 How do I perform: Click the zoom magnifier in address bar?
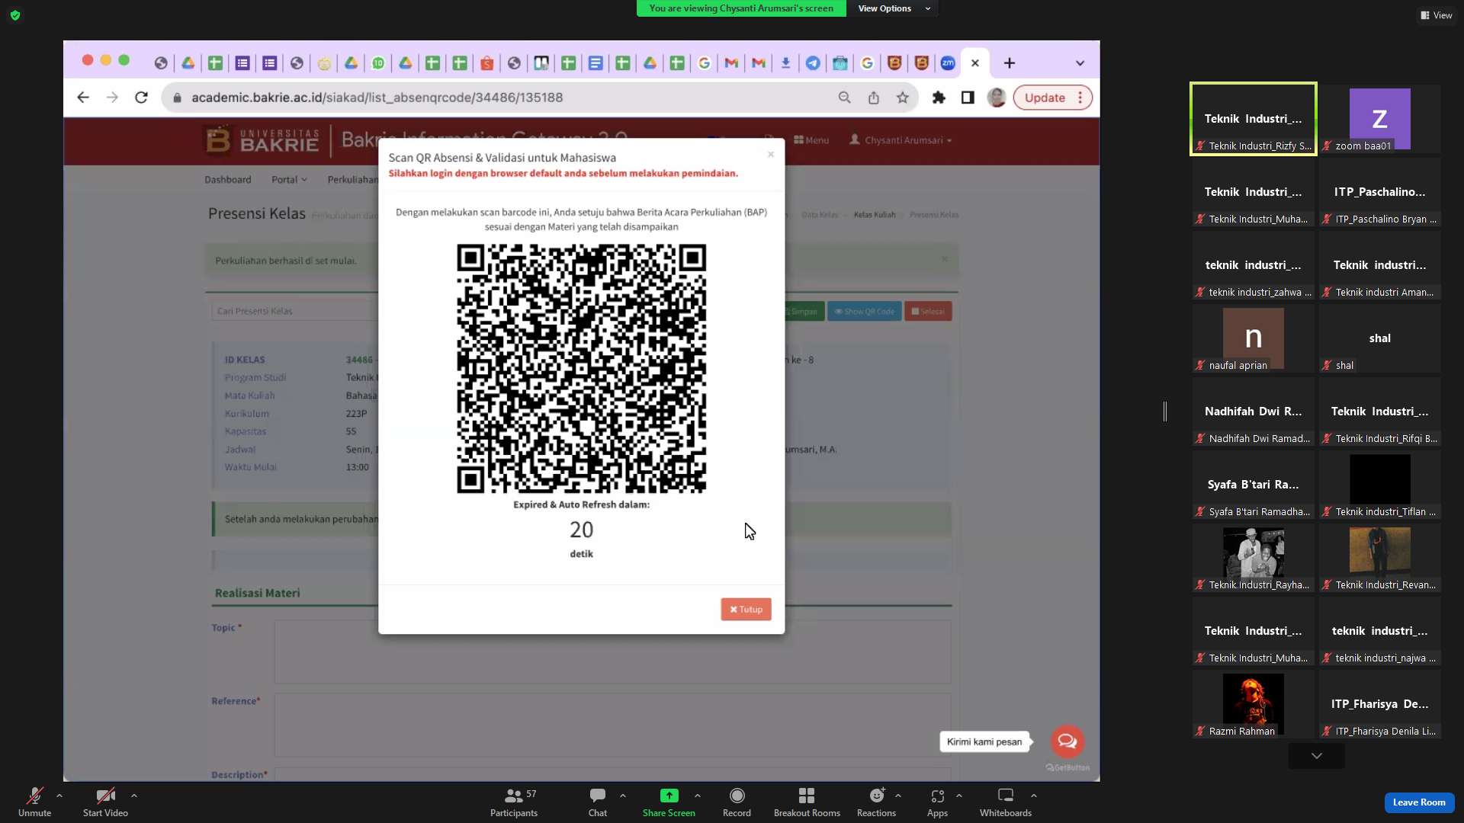click(844, 98)
